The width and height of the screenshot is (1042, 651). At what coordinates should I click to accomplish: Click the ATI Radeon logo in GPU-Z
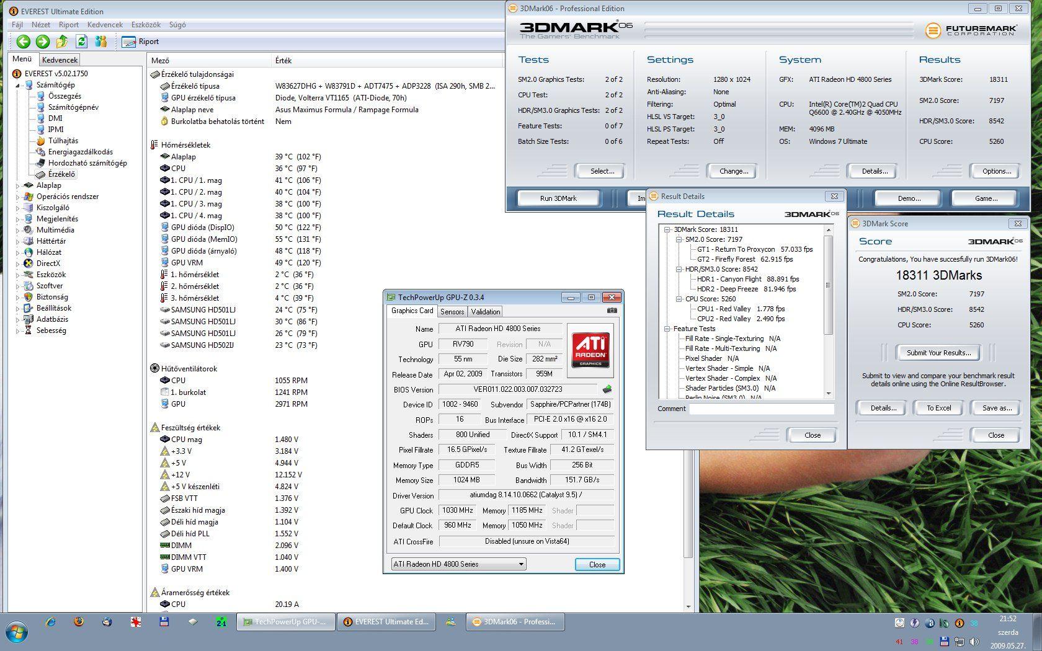[x=590, y=350]
